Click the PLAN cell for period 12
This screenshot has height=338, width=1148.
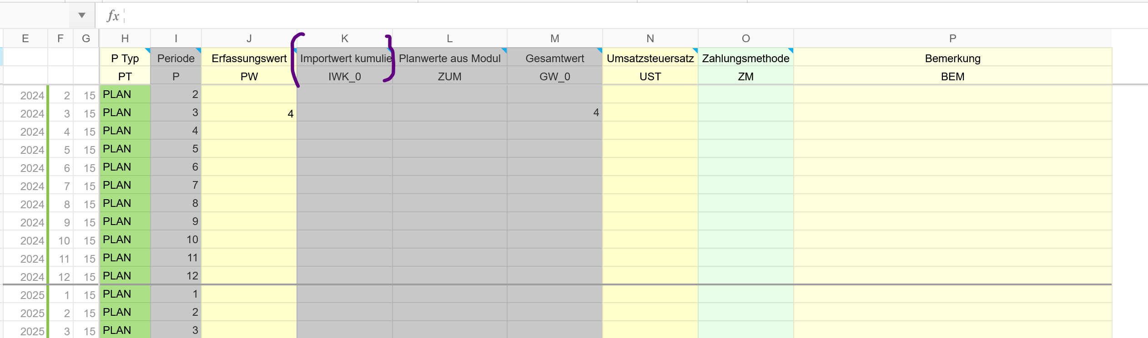coord(125,275)
